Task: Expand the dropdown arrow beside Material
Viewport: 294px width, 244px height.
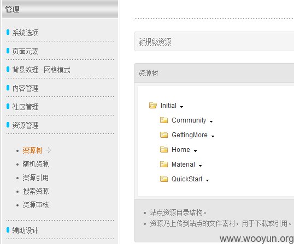Action: 200,166
